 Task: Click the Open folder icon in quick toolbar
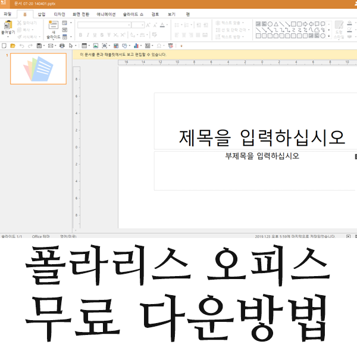coord(12,46)
